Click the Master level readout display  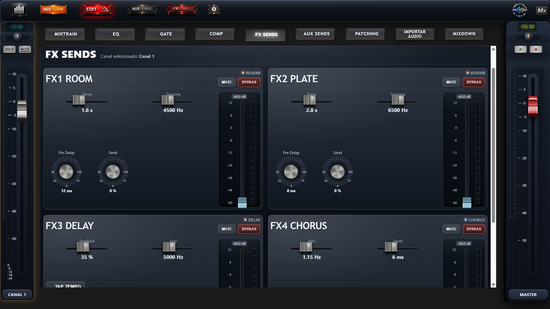(x=527, y=27)
